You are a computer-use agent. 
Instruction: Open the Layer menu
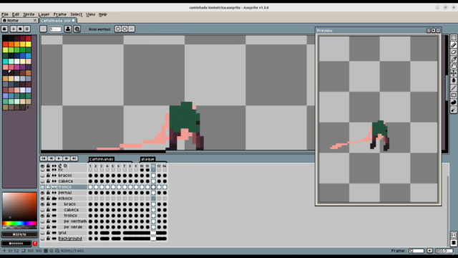pos(44,14)
